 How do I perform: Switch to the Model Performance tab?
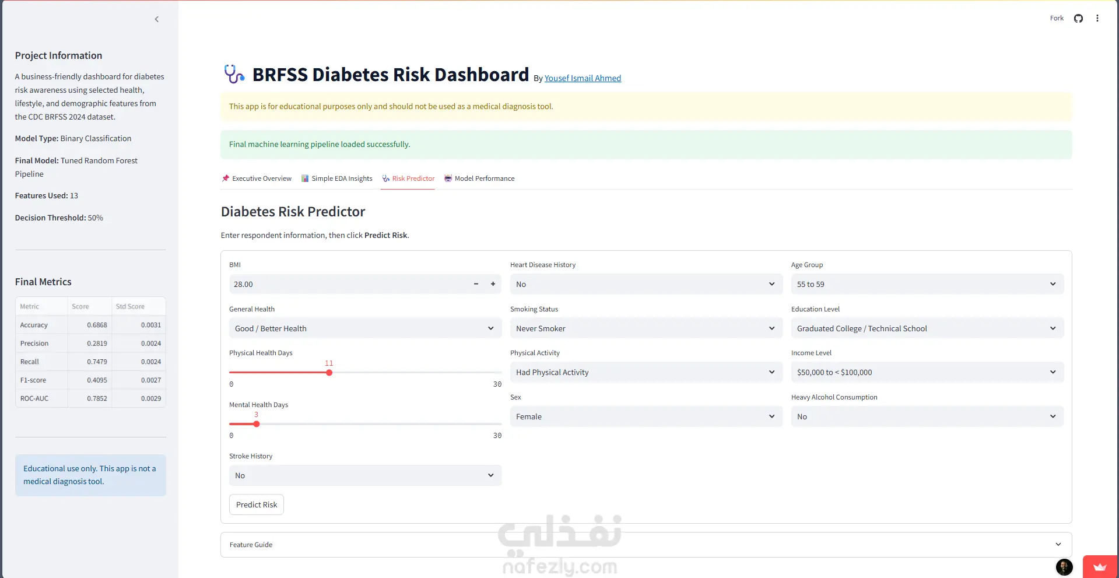[479, 178]
